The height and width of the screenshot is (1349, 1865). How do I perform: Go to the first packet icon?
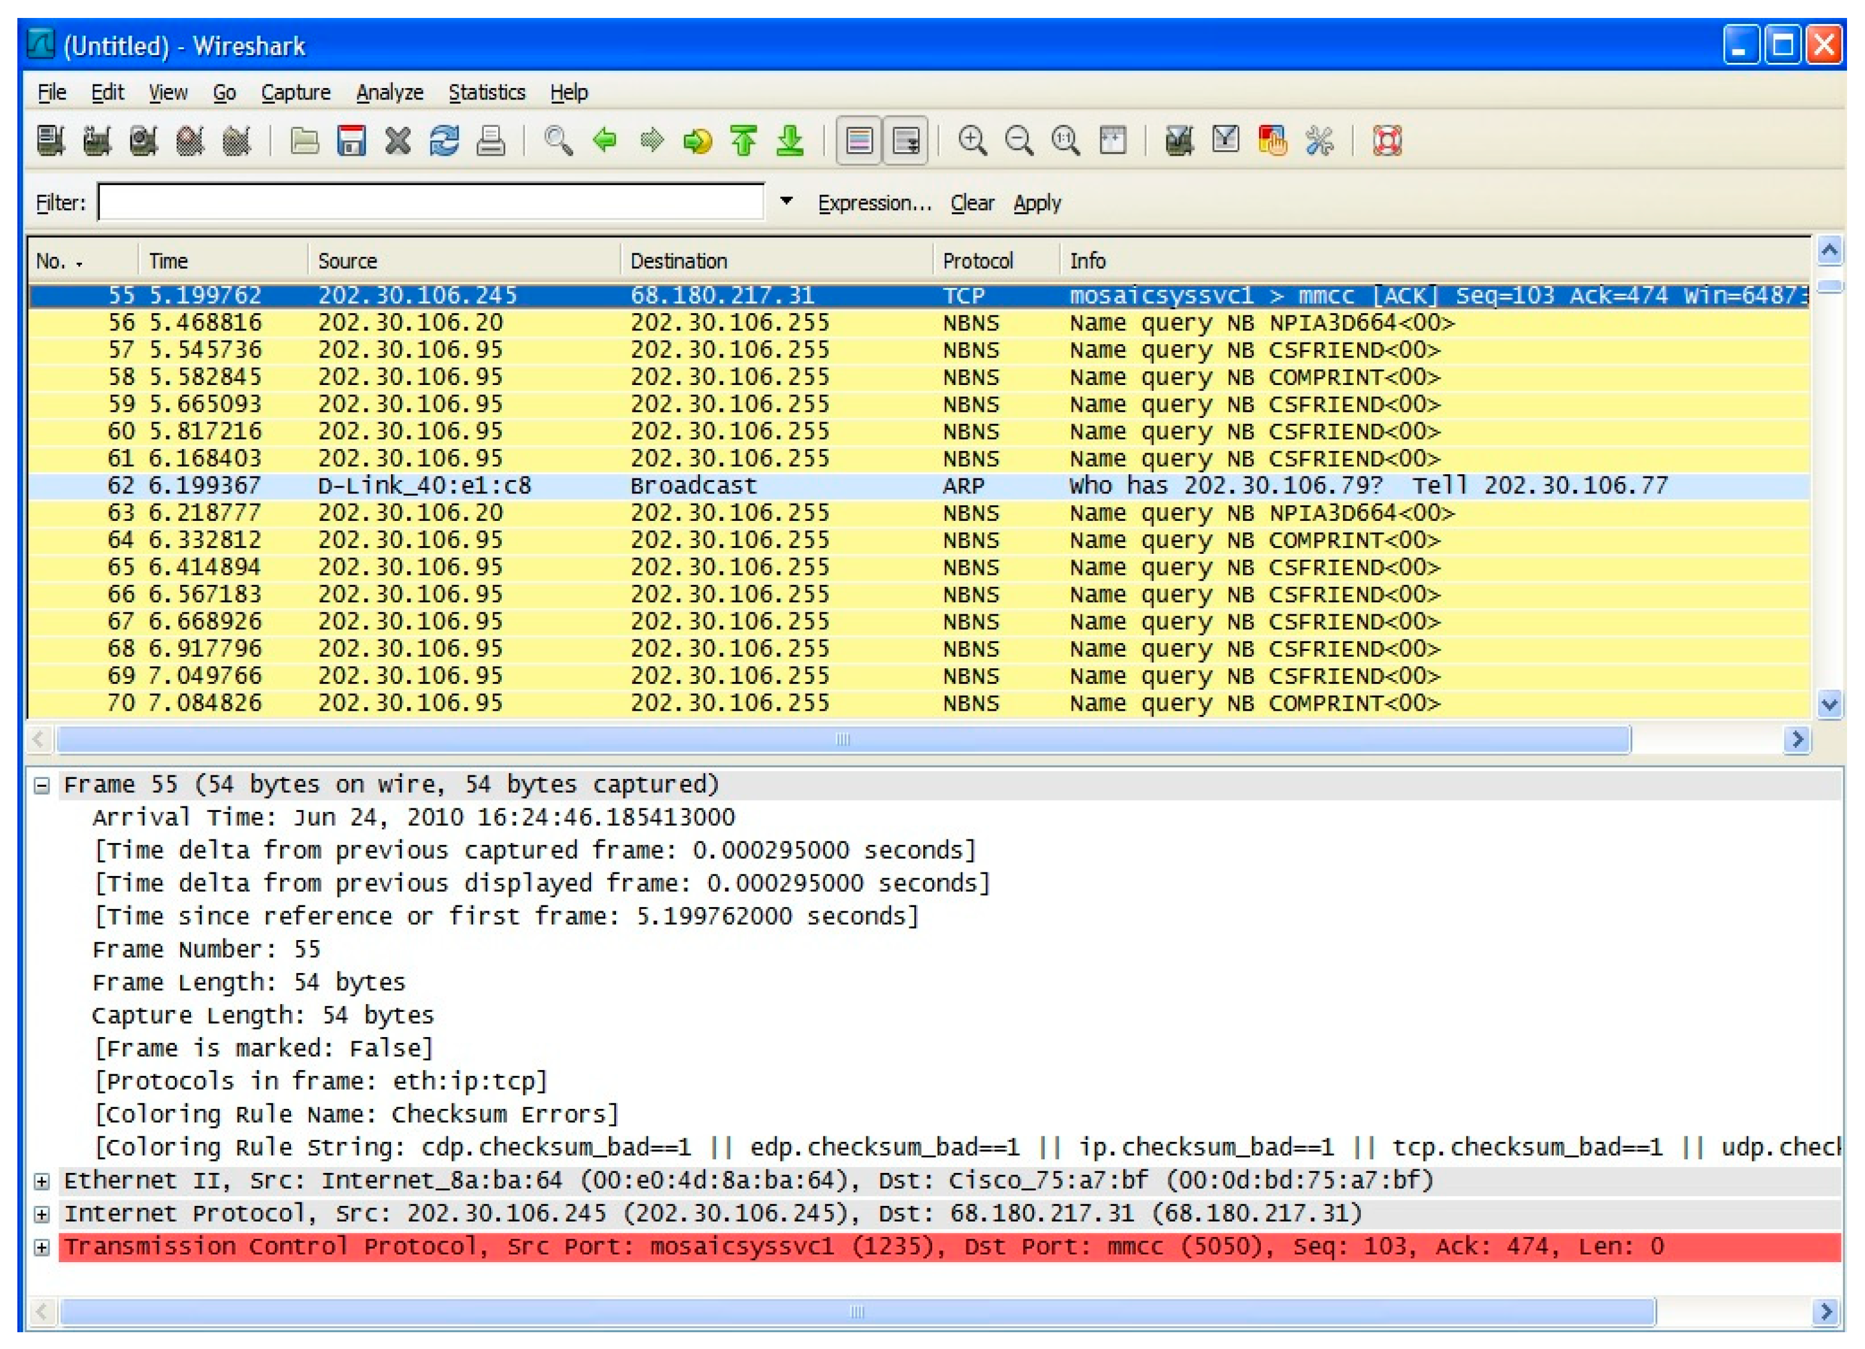click(744, 141)
